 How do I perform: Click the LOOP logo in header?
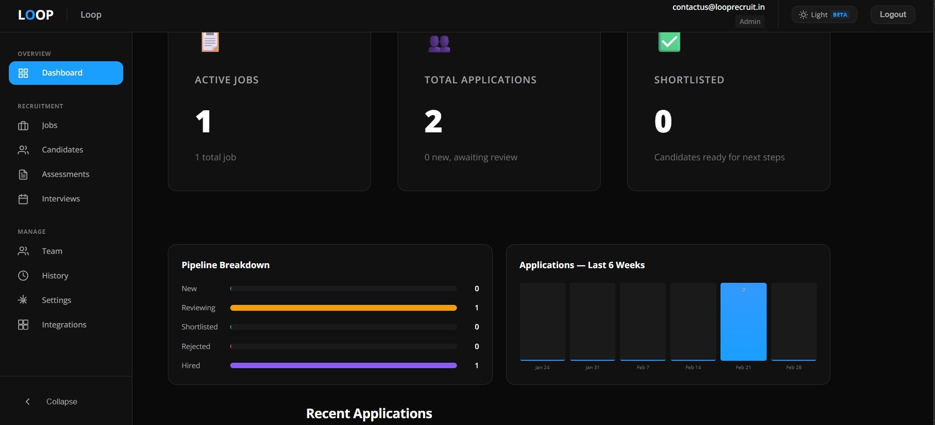(35, 15)
